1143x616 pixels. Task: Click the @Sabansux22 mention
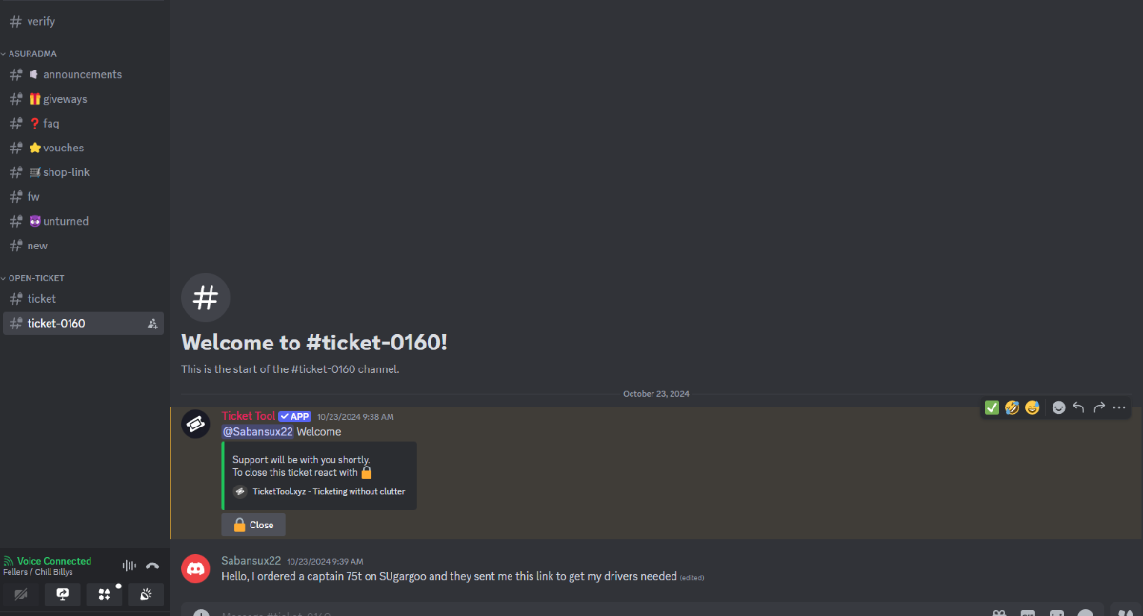pos(257,431)
